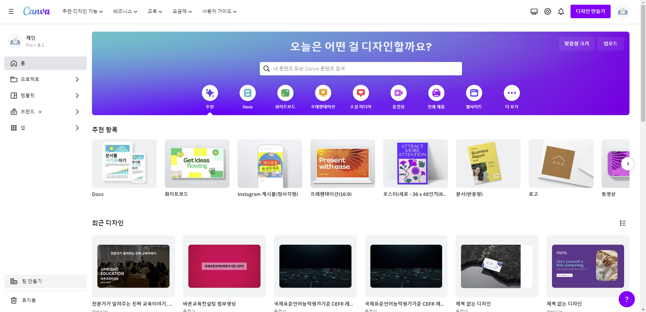Open the settings gear icon
This screenshot has height=312, width=646.
click(x=547, y=12)
